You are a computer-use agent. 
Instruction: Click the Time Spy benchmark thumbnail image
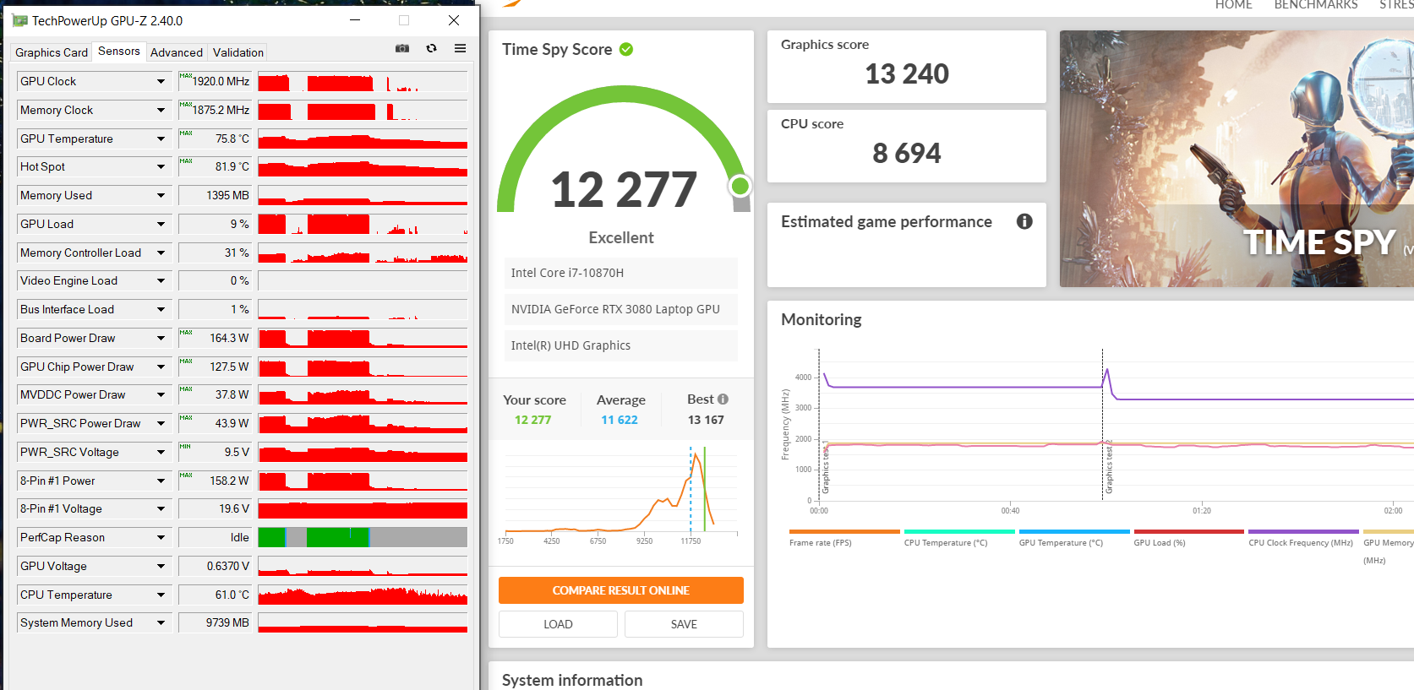point(1237,159)
